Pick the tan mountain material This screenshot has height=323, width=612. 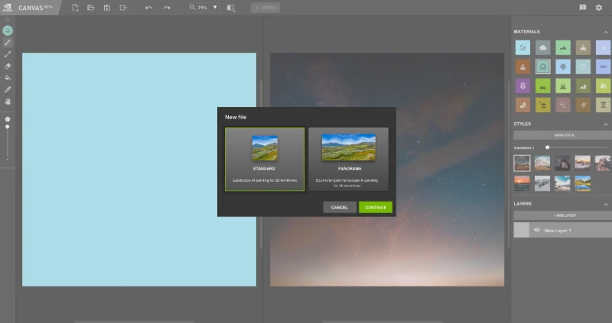(583, 47)
